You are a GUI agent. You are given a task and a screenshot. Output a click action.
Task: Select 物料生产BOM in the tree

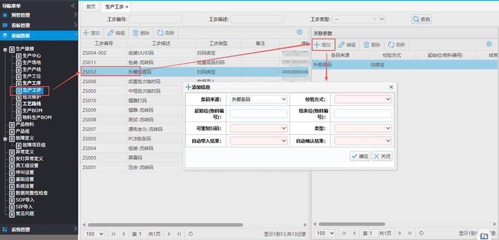37,117
